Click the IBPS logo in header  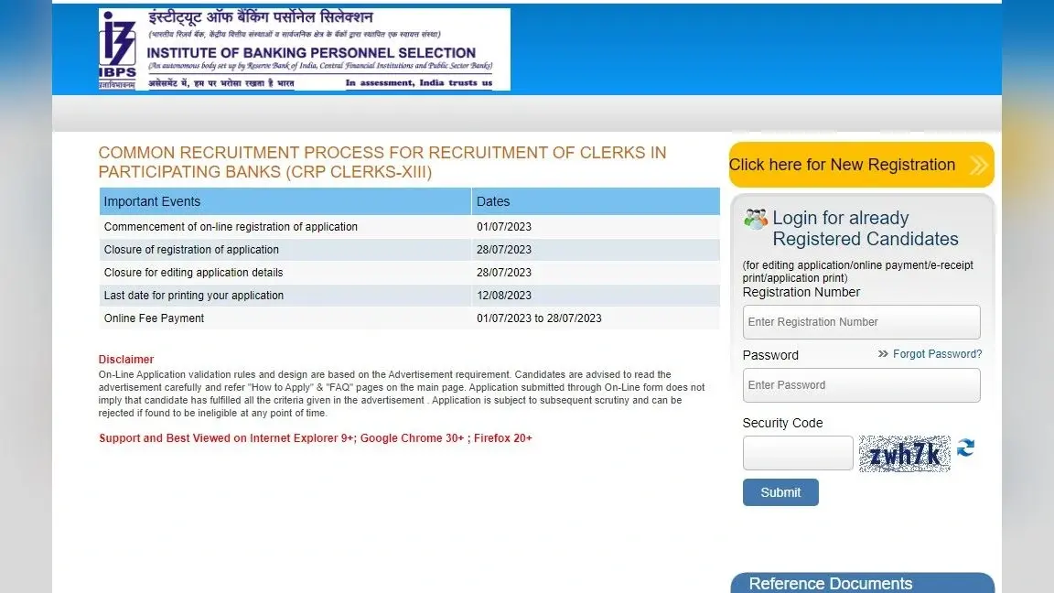pos(118,49)
